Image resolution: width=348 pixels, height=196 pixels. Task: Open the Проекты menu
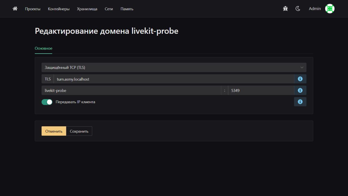coord(33,9)
